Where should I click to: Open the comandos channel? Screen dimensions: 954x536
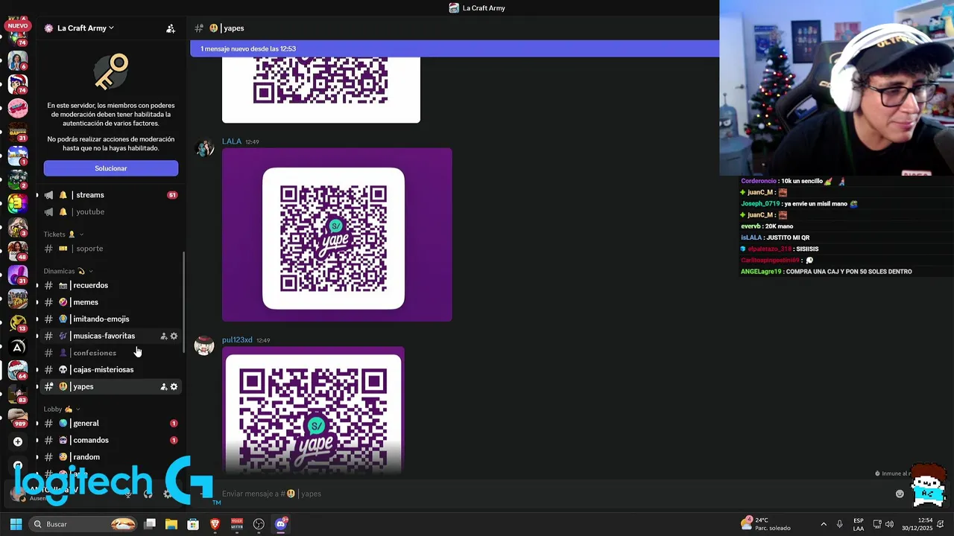pos(110,441)
